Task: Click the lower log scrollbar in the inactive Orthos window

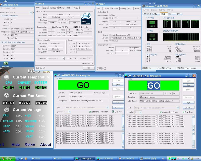Action: coord(123,140)
